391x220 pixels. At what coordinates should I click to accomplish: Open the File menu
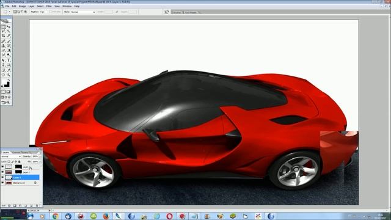(7, 6)
